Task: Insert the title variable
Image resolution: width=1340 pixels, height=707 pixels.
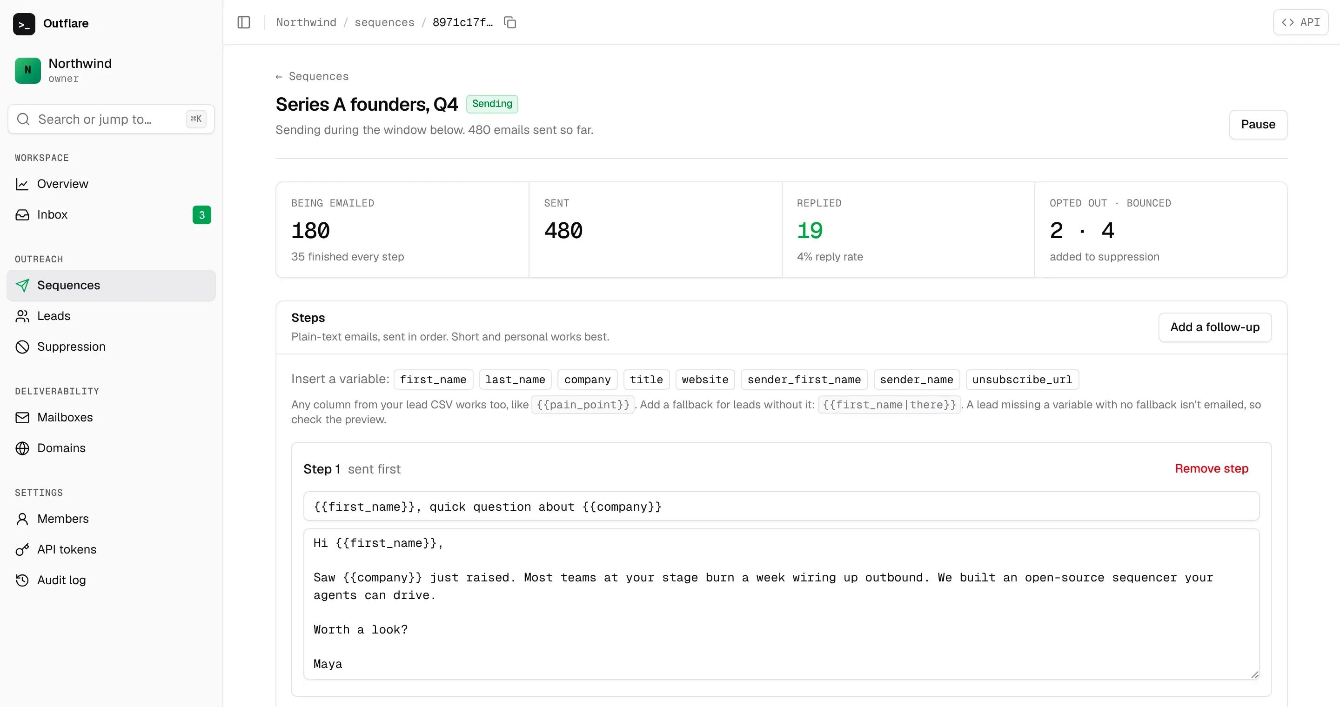Action: pyautogui.click(x=646, y=380)
